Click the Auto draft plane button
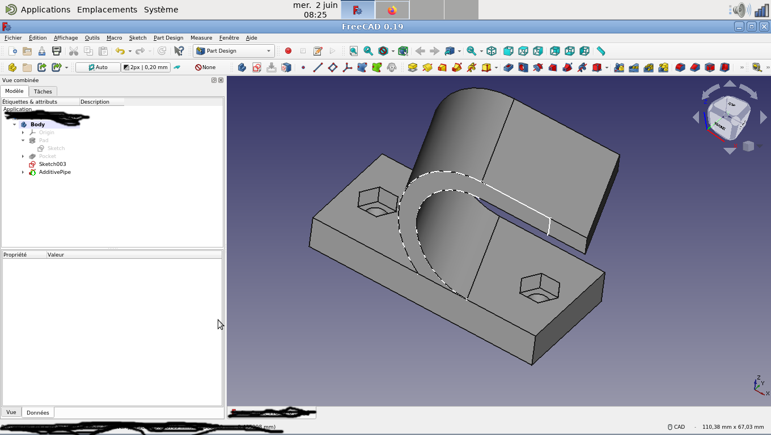The image size is (771, 435). 98,67
